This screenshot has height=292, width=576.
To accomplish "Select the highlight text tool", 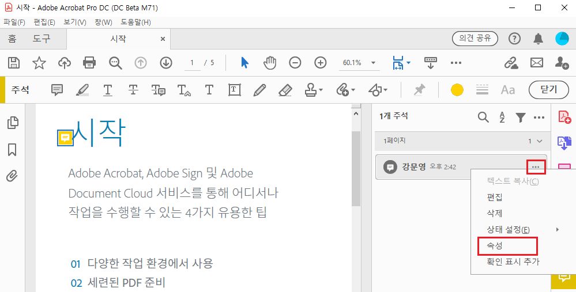I will point(82,90).
